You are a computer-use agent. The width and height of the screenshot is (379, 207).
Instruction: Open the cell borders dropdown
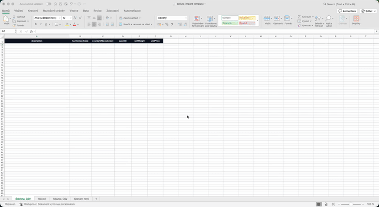coord(59,24)
